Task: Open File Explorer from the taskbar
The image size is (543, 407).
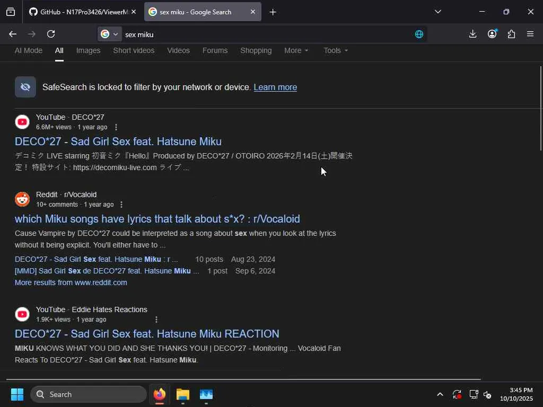Action: pos(182,394)
